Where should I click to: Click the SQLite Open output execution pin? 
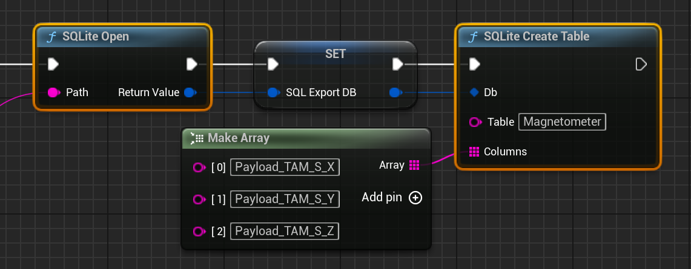192,64
